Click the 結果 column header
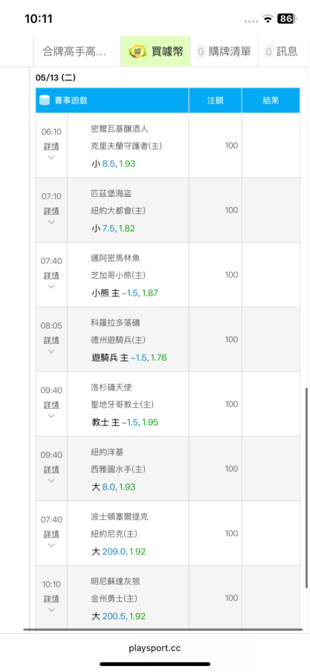 click(270, 100)
